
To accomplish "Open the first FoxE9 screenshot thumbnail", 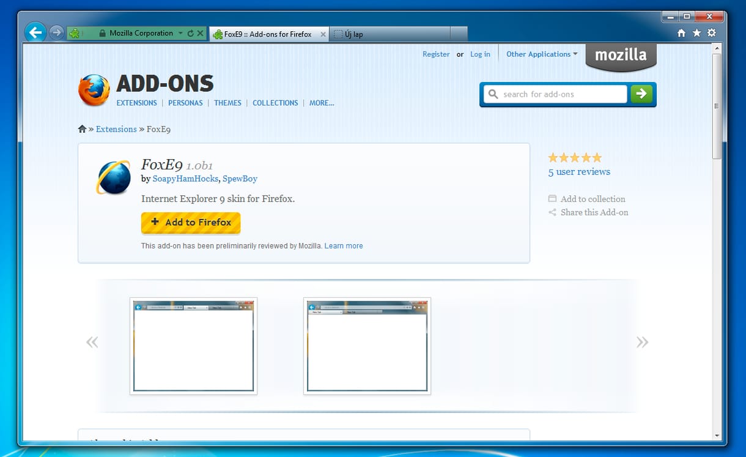I will (193, 346).
